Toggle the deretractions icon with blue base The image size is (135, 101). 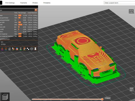click(x=6, y=49)
